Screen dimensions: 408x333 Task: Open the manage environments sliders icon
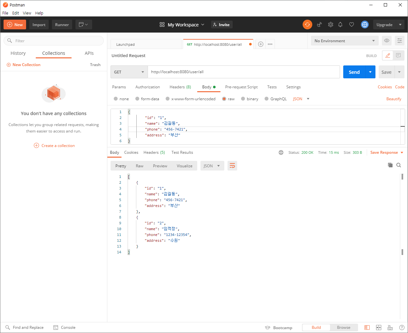click(400, 41)
